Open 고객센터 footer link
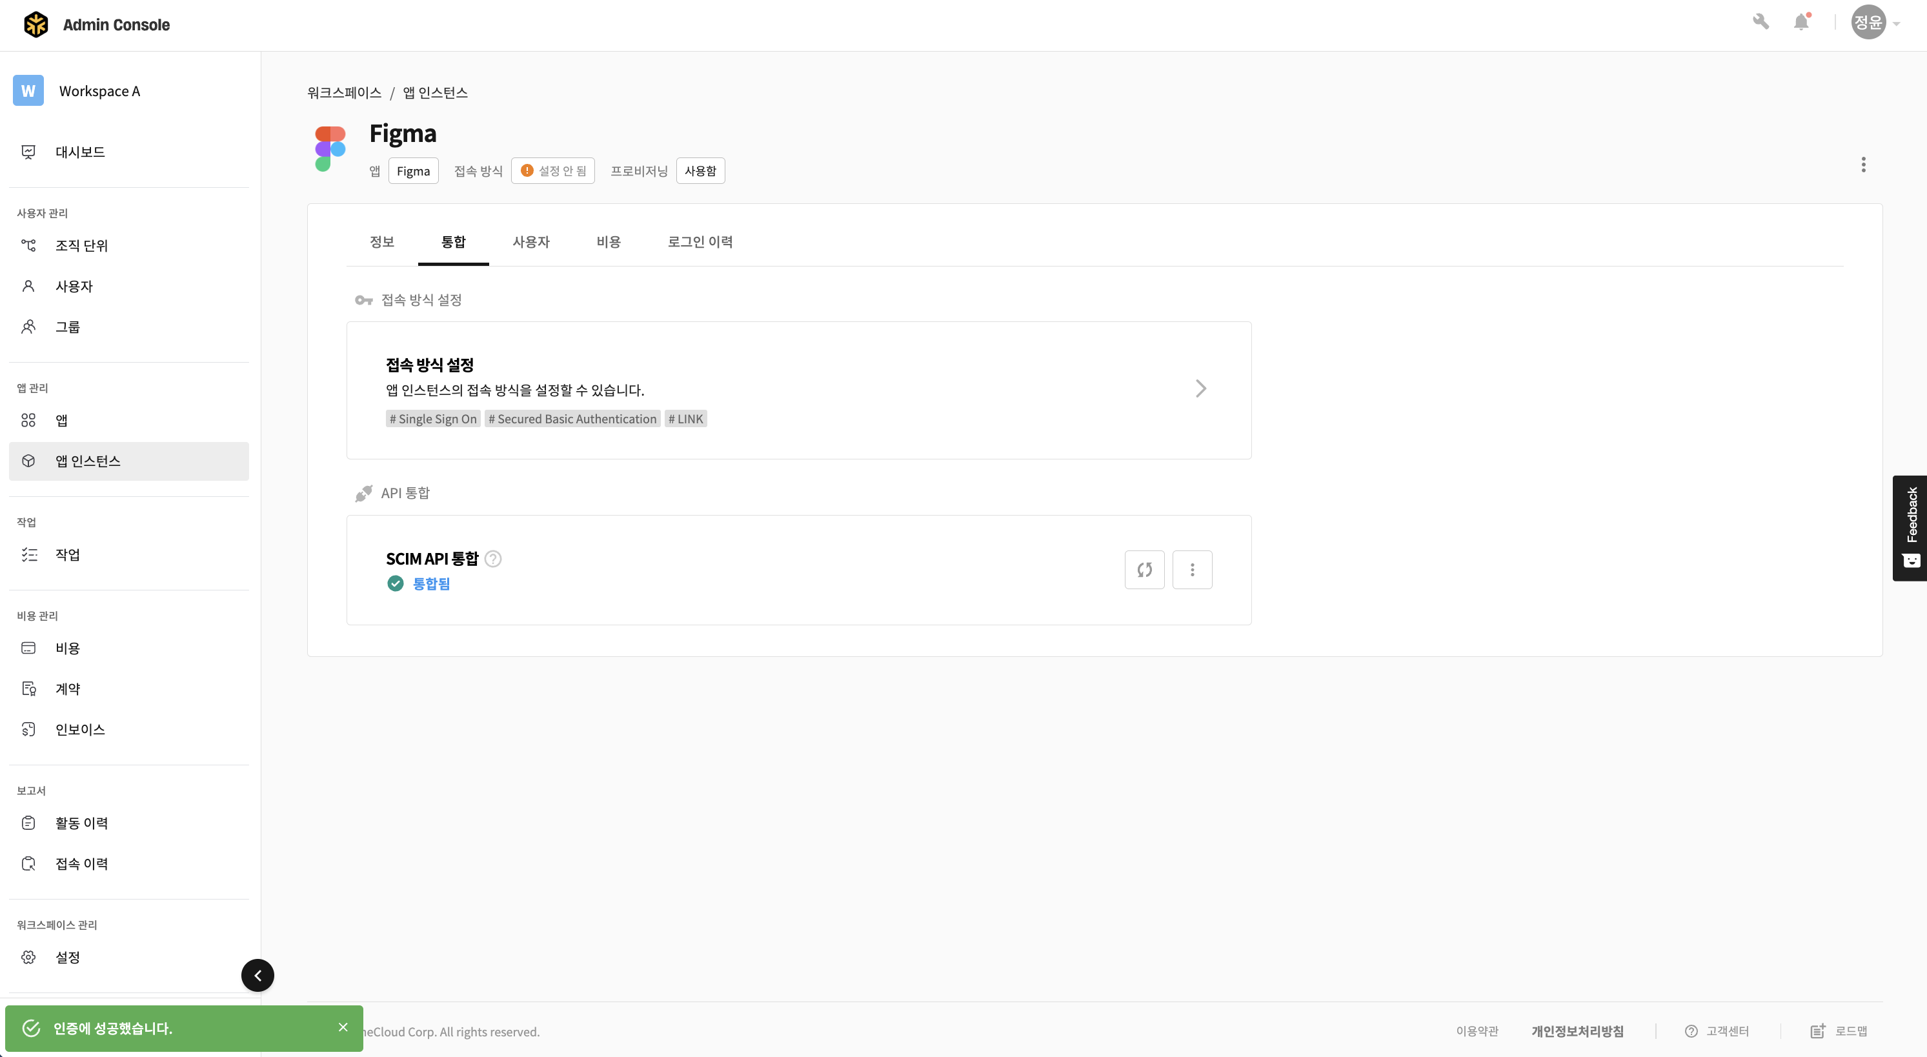 [x=1717, y=1032]
